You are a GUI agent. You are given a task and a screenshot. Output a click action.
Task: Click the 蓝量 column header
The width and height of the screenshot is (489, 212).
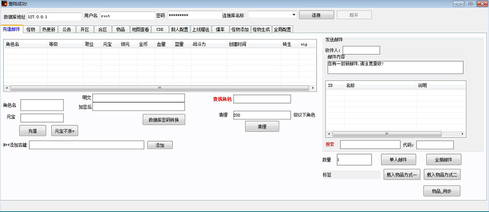pyautogui.click(x=182, y=45)
